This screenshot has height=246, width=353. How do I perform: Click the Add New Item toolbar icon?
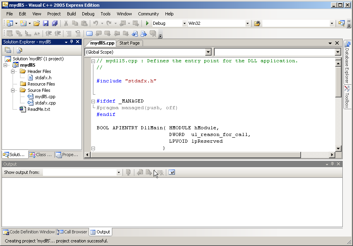pos(23,23)
